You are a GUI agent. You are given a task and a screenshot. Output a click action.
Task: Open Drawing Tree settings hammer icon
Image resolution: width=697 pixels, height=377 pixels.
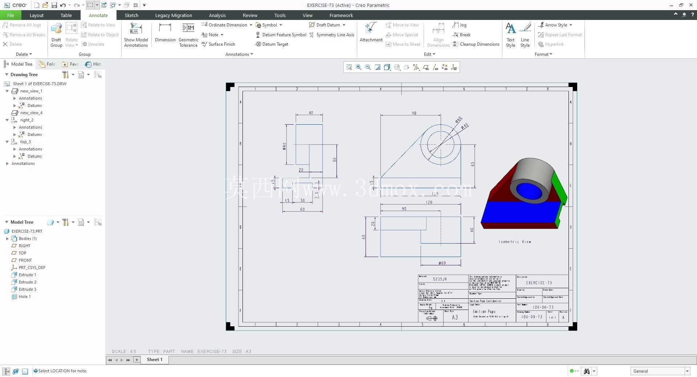click(65, 75)
